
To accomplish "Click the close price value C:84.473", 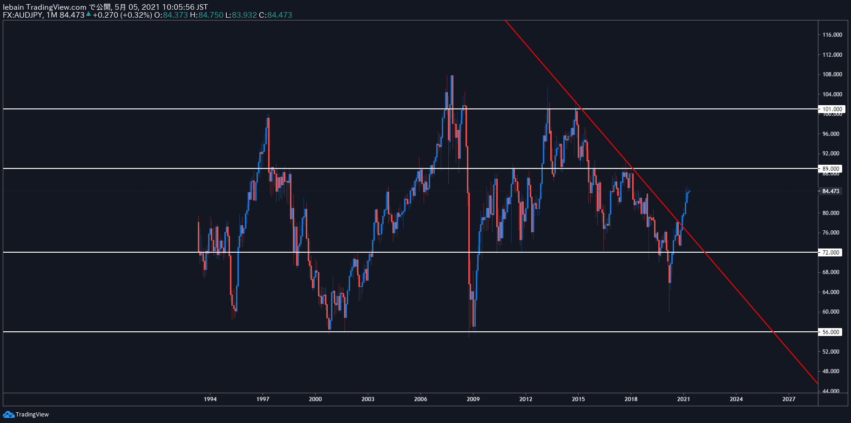I will pos(276,15).
